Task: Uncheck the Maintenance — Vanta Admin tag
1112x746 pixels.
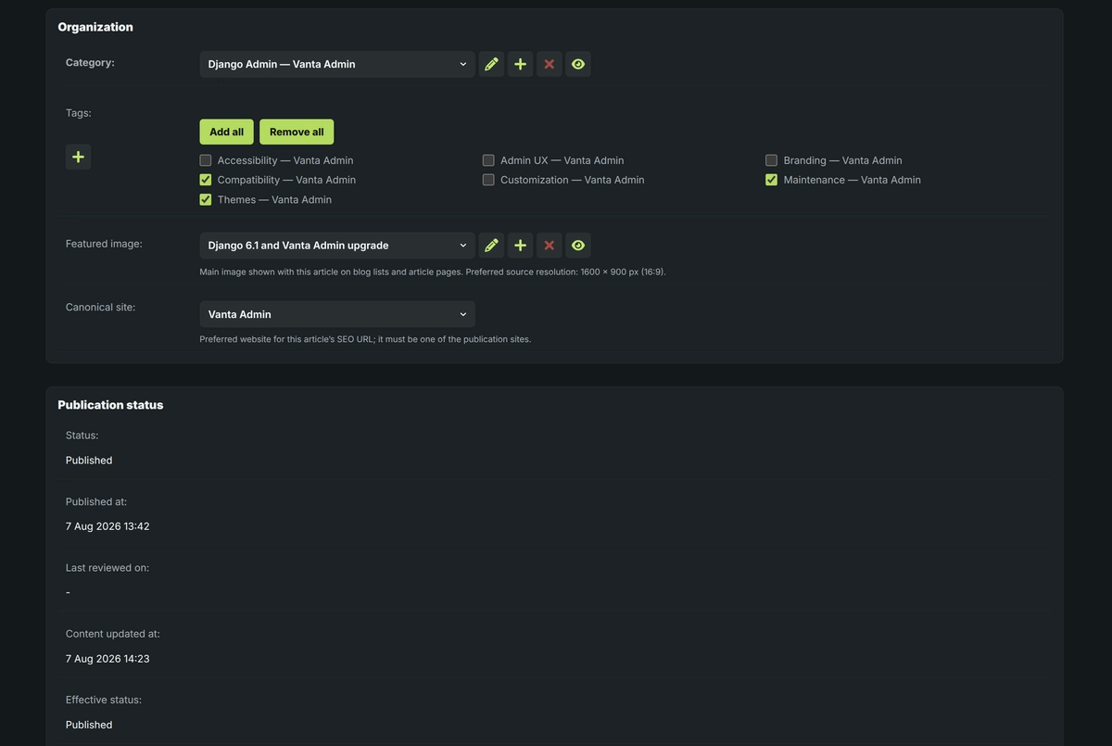Action: 771,180
